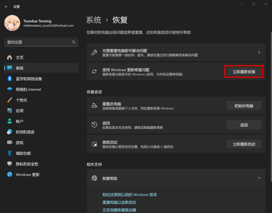Image resolution: width=272 pixels, height=213 pixels.
Task: Select the 网络和 Internet label
Action: point(28,89)
